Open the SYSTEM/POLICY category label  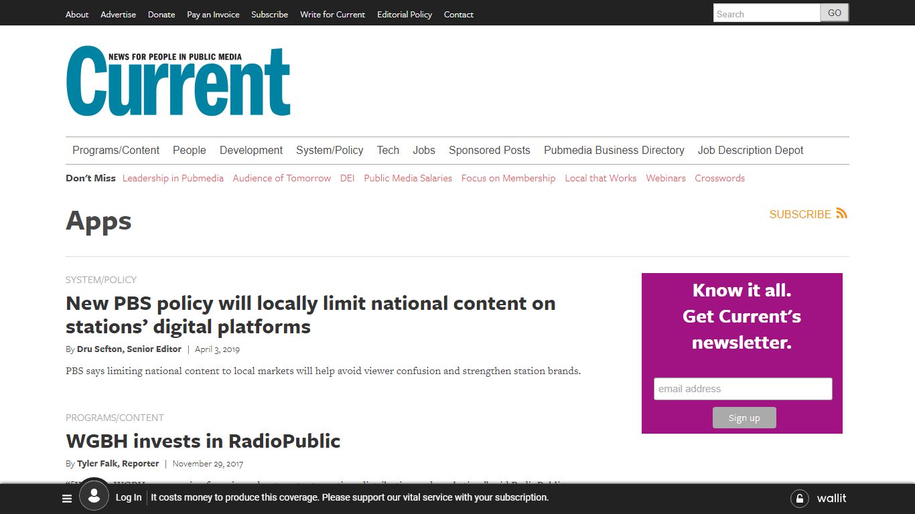point(101,280)
